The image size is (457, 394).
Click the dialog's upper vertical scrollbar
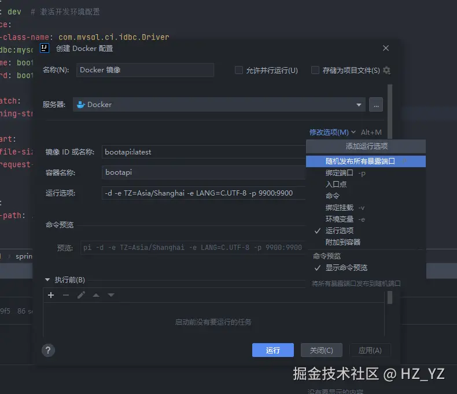coord(390,111)
